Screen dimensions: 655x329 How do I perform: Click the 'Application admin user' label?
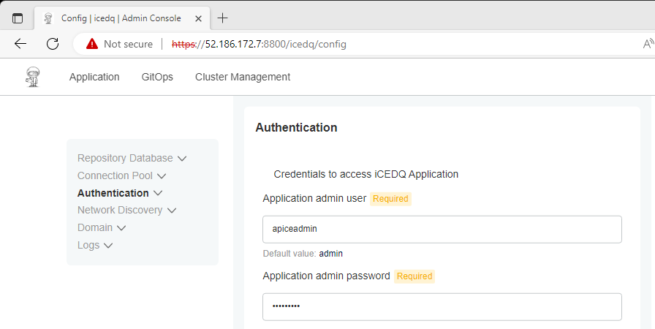pyautogui.click(x=314, y=198)
